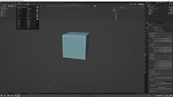The image size is (173, 97).
Task: Toggle Transparent Glass checkbox
Action: [159, 87]
